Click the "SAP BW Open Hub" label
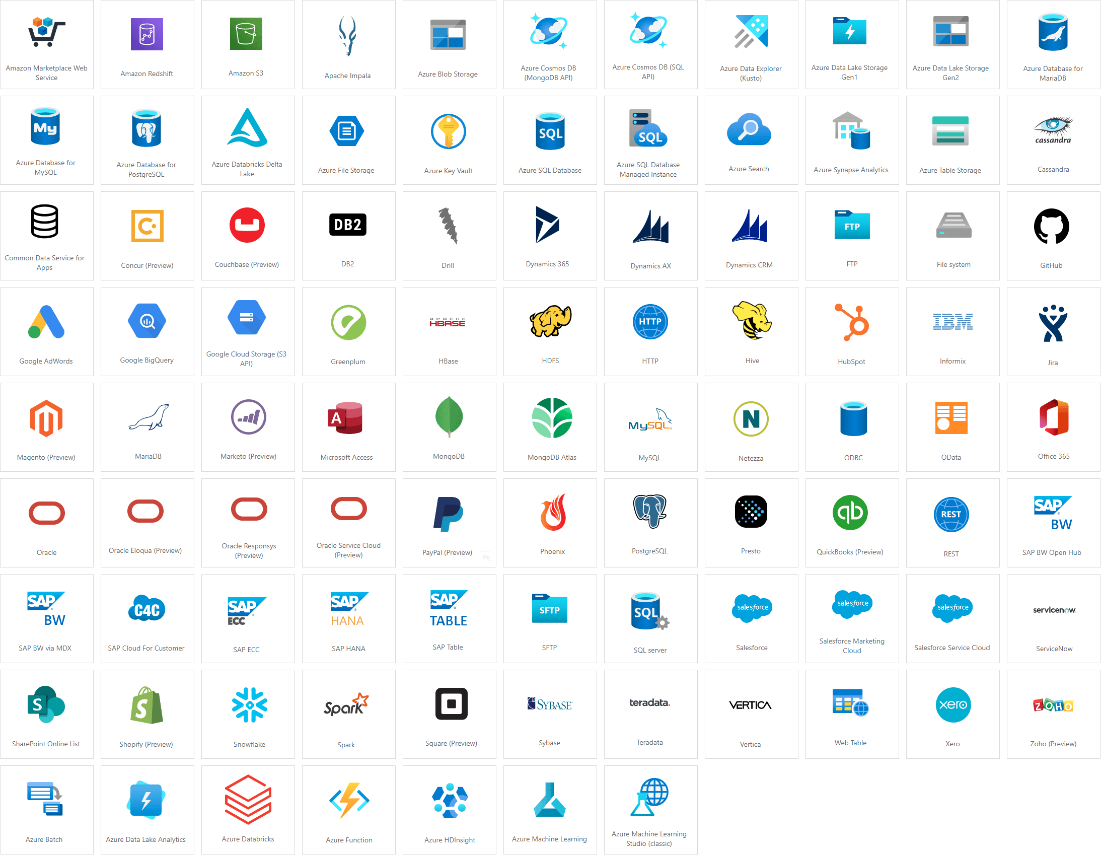The image size is (1101, 855). tap(1052, 553)
